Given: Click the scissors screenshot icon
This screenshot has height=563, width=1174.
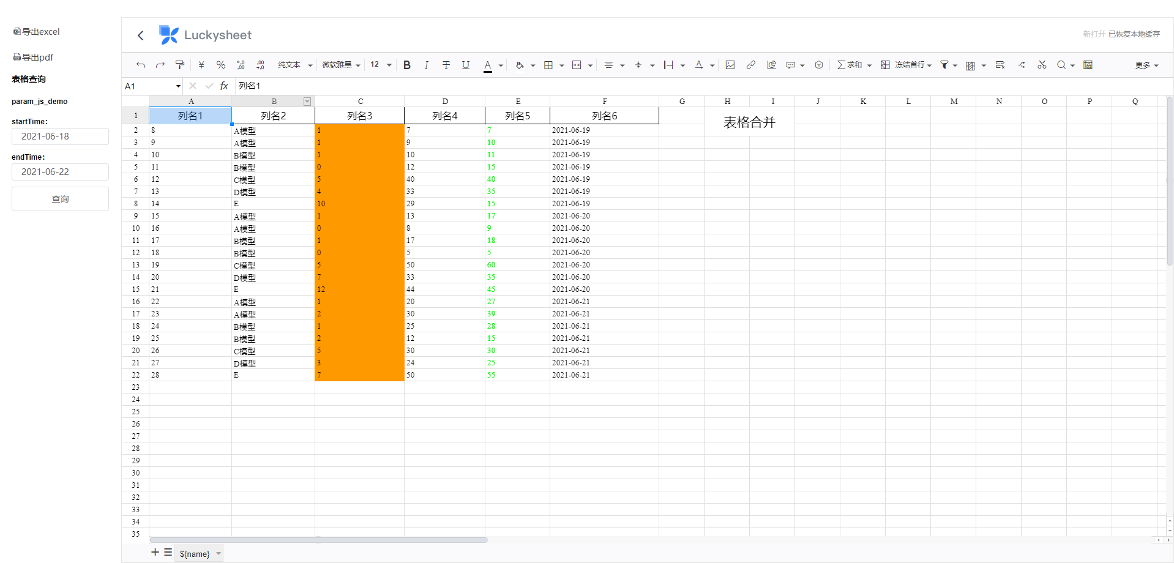Looking at the screenshot, I should (1042, 65).
